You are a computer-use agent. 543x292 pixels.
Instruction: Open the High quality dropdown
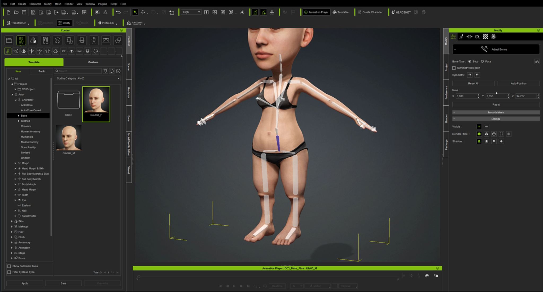click(x=191, y=12)
